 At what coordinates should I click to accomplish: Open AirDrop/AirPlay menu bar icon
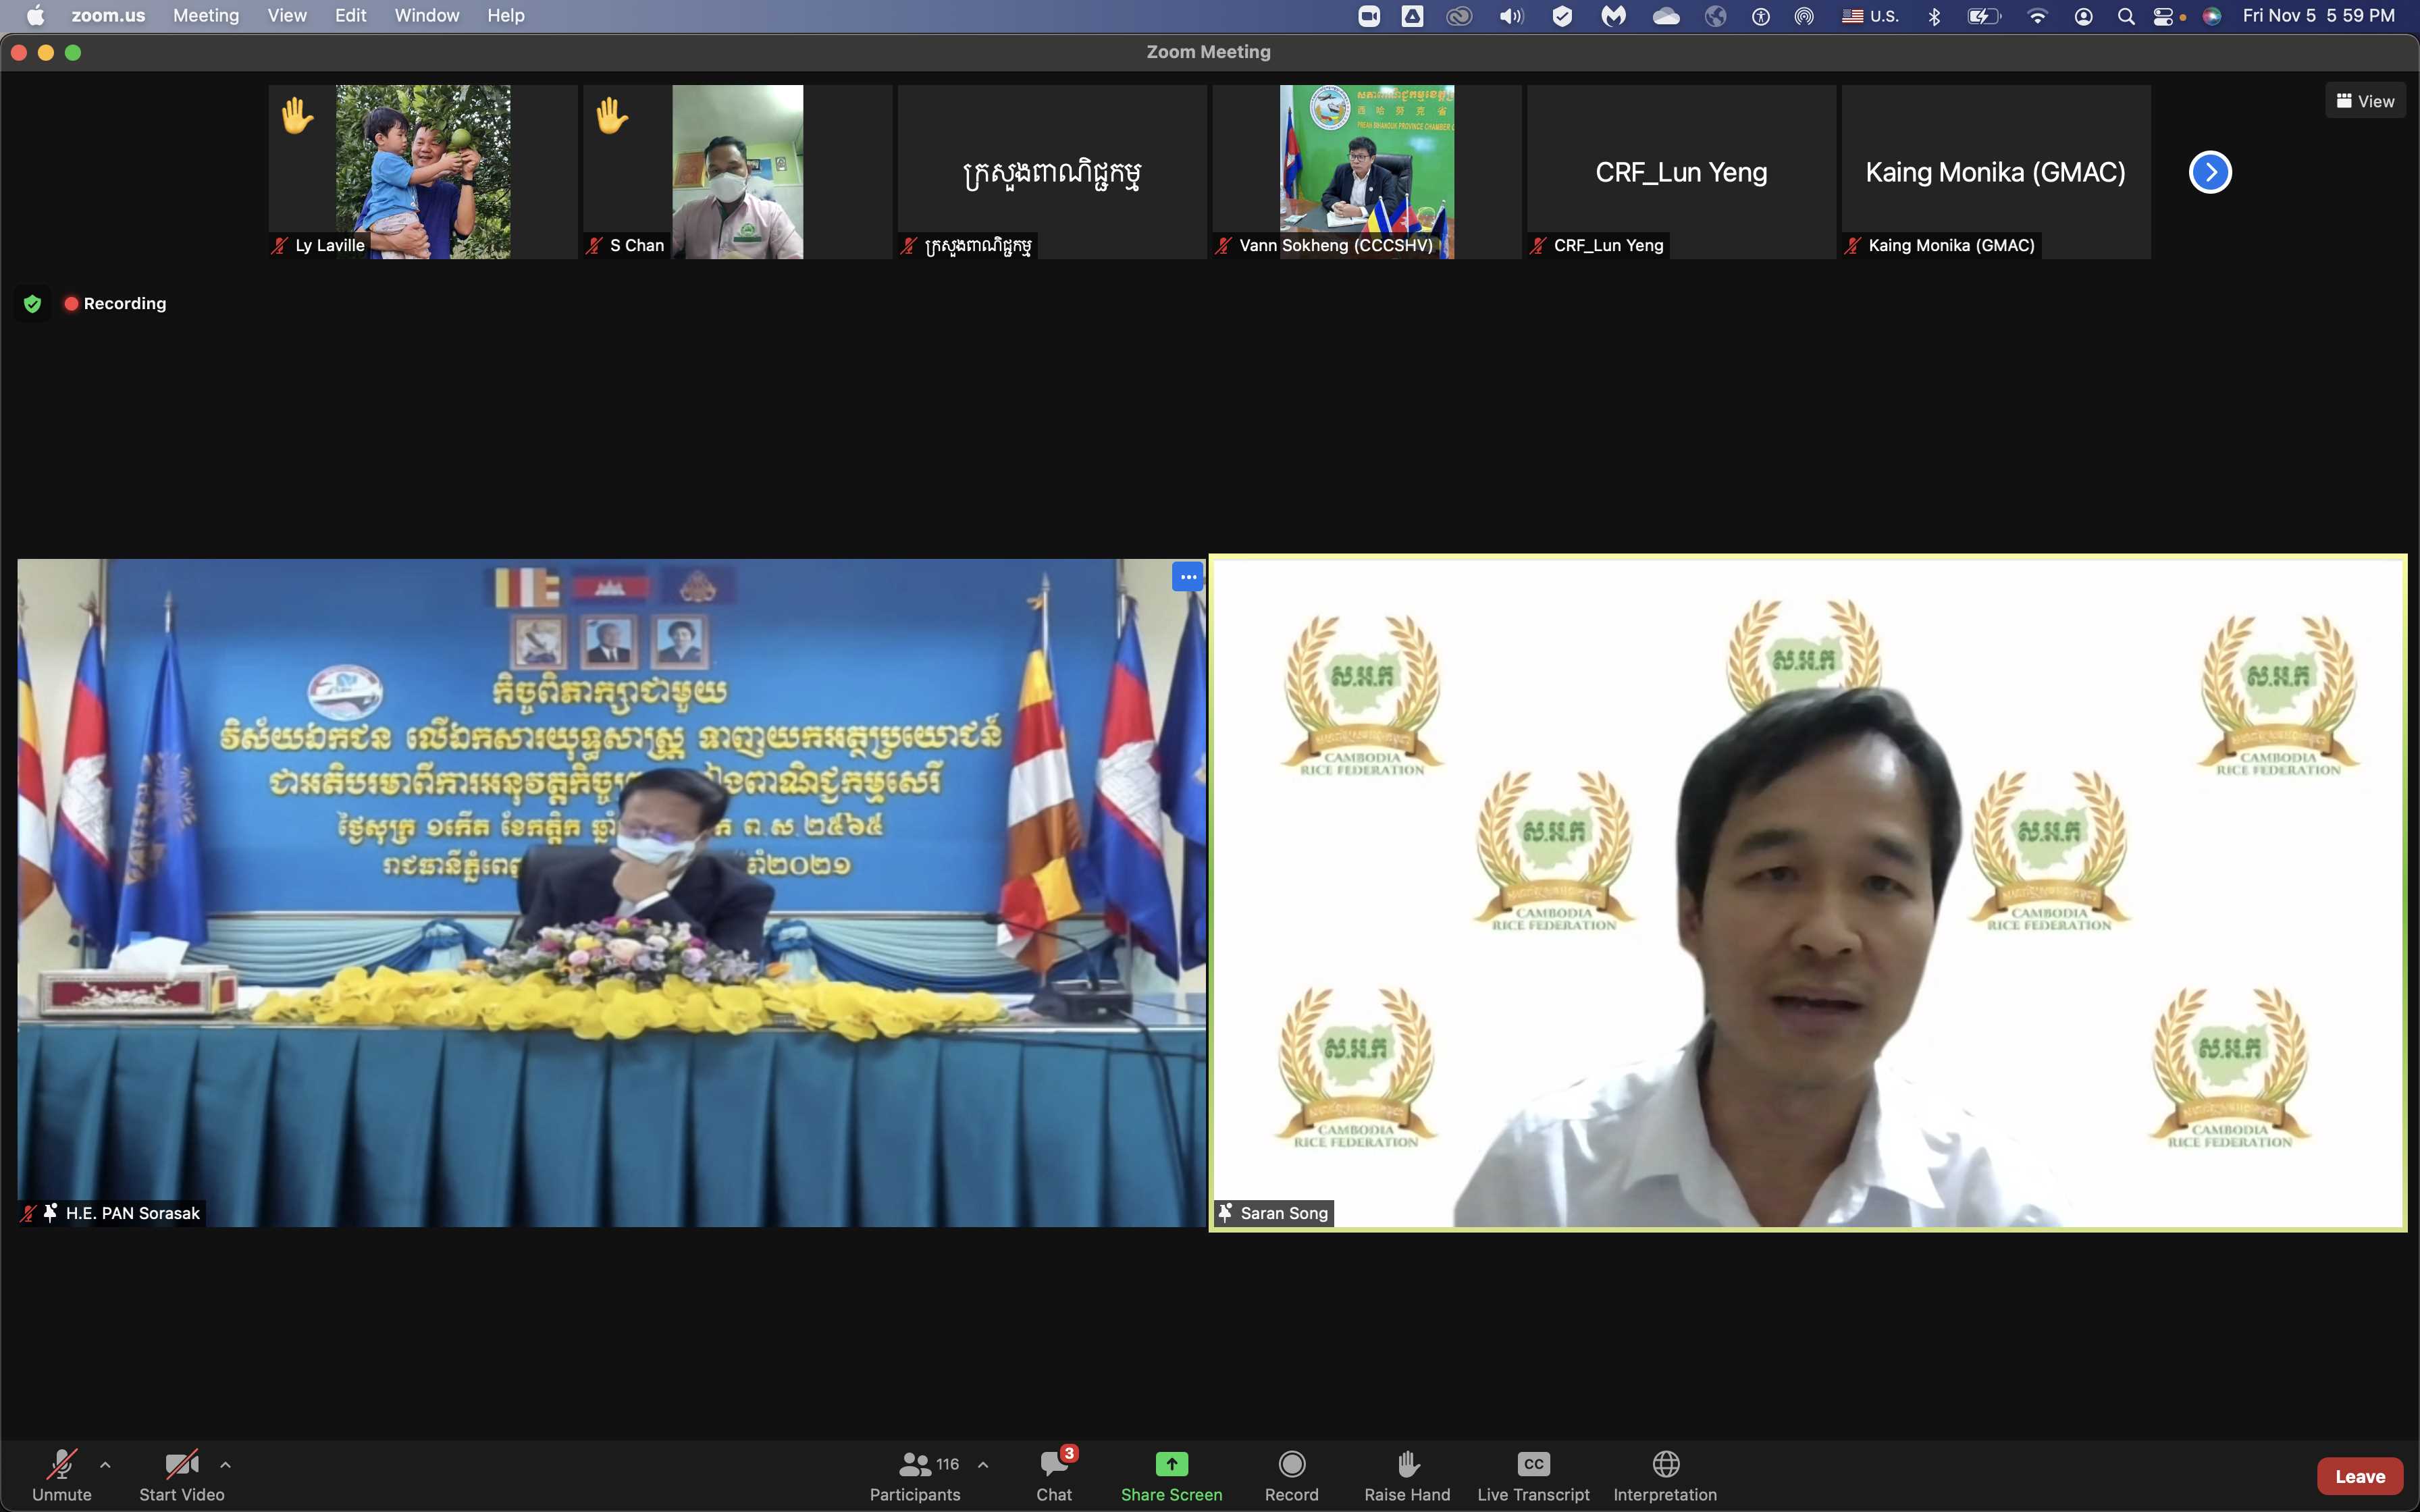[1804, 16]
